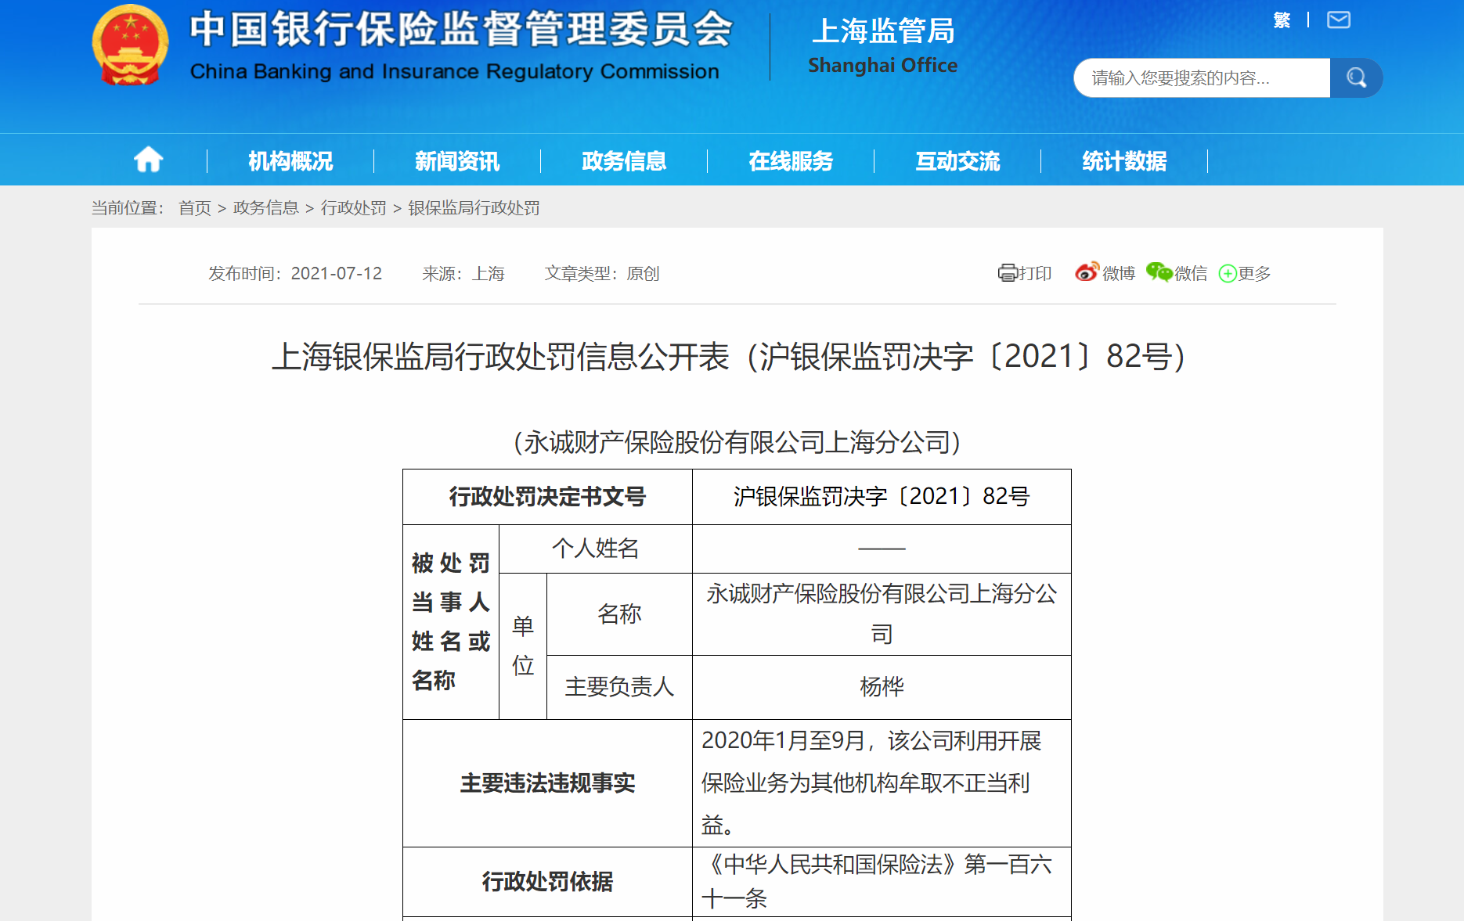Image resolution: width=1464 pixels, height=921 pixels.
Task: Click the 个人姓名 table cell
Action: (x=596, y=549)
